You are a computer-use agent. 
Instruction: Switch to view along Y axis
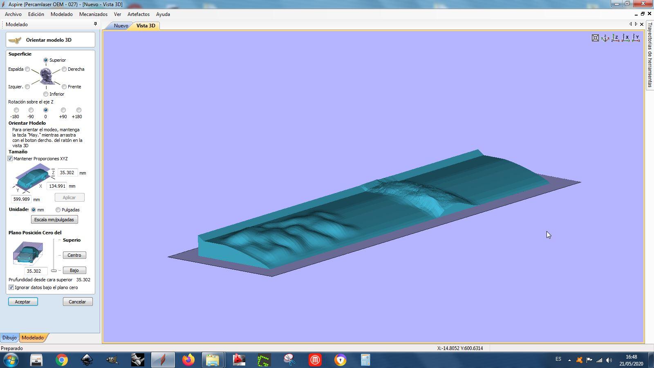click(636, 38)
